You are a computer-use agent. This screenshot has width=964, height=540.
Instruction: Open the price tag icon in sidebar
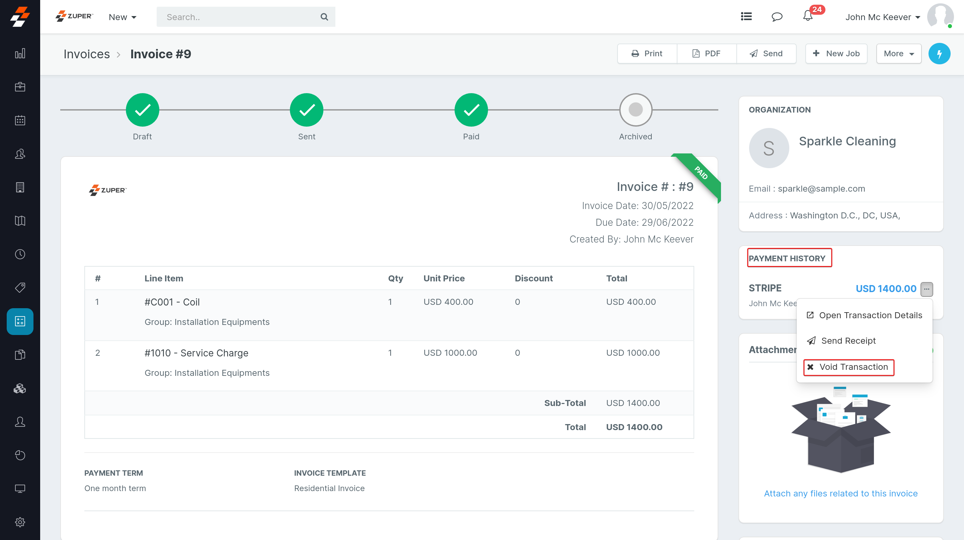(20, 288)
